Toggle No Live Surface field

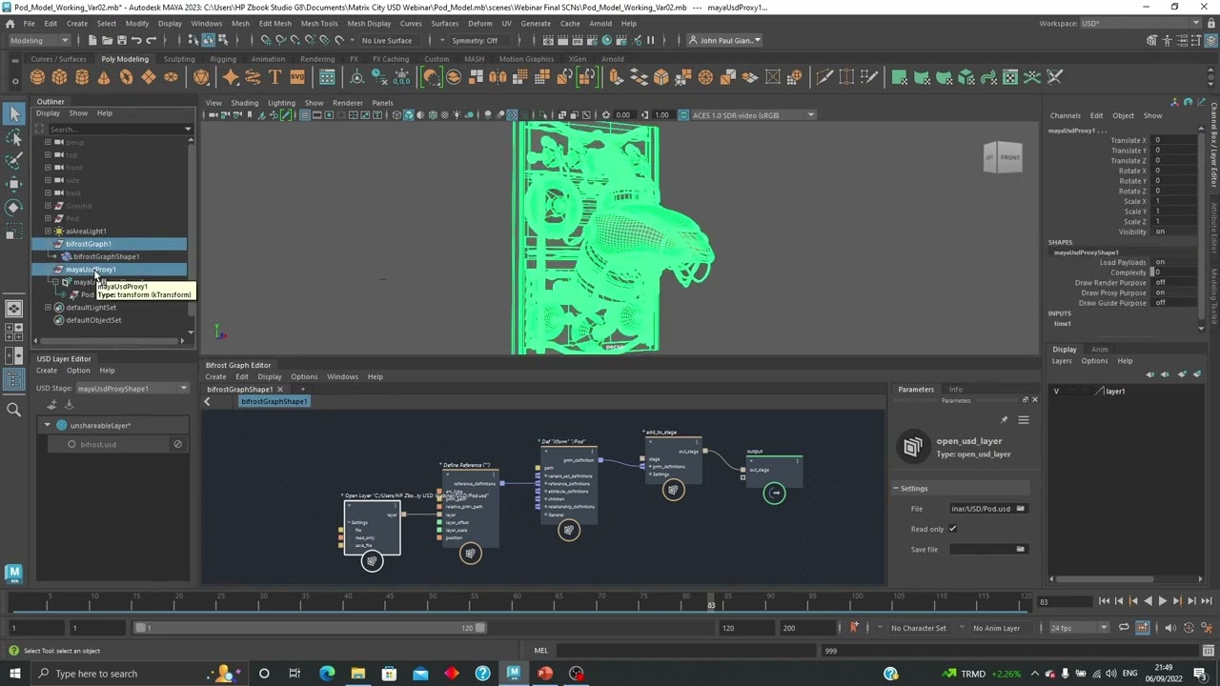[x=387, y=41]
